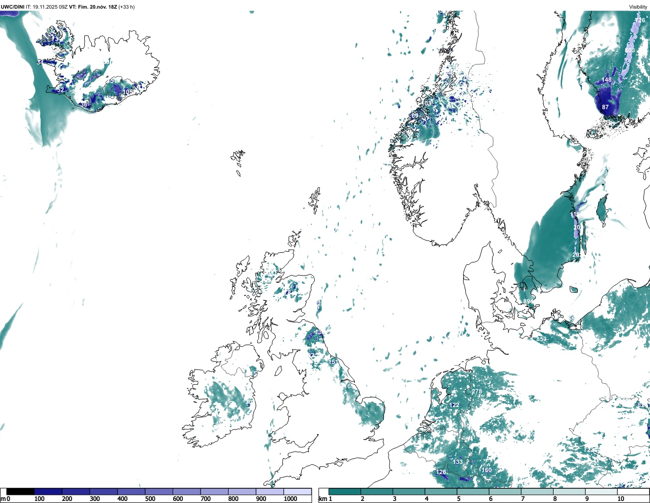Click the "700" tick on the metre legend
Viewport: 650px width, 503px height.
(x=206, y=499)
